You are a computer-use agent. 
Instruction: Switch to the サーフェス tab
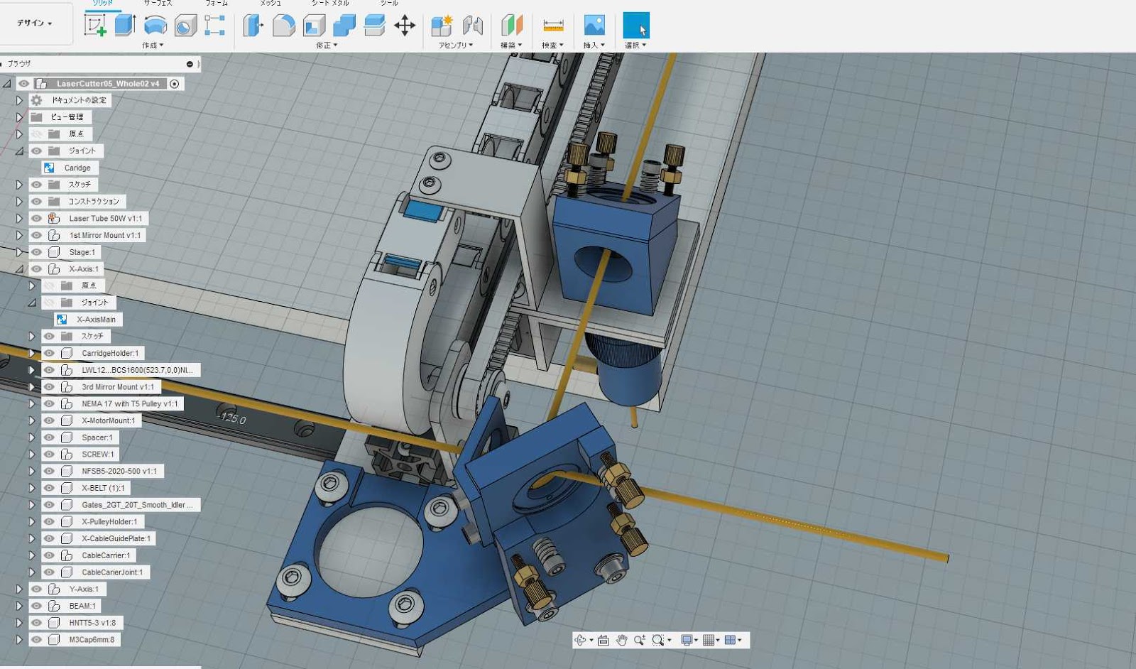pyautogui.click(x=158, y=4)
